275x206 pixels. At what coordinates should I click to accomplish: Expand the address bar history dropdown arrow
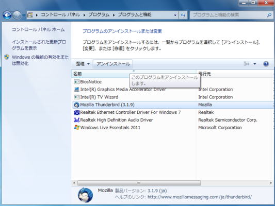[x=175, y=15]
